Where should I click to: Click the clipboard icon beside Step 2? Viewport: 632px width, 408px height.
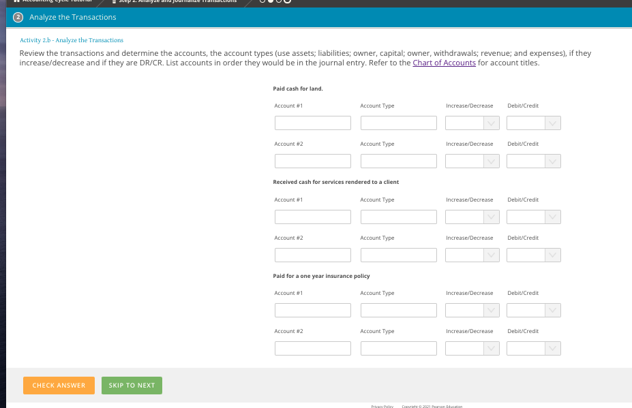point(114,2)
